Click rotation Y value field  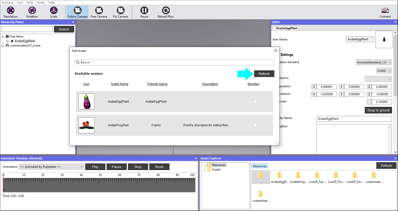pos(354,94)
